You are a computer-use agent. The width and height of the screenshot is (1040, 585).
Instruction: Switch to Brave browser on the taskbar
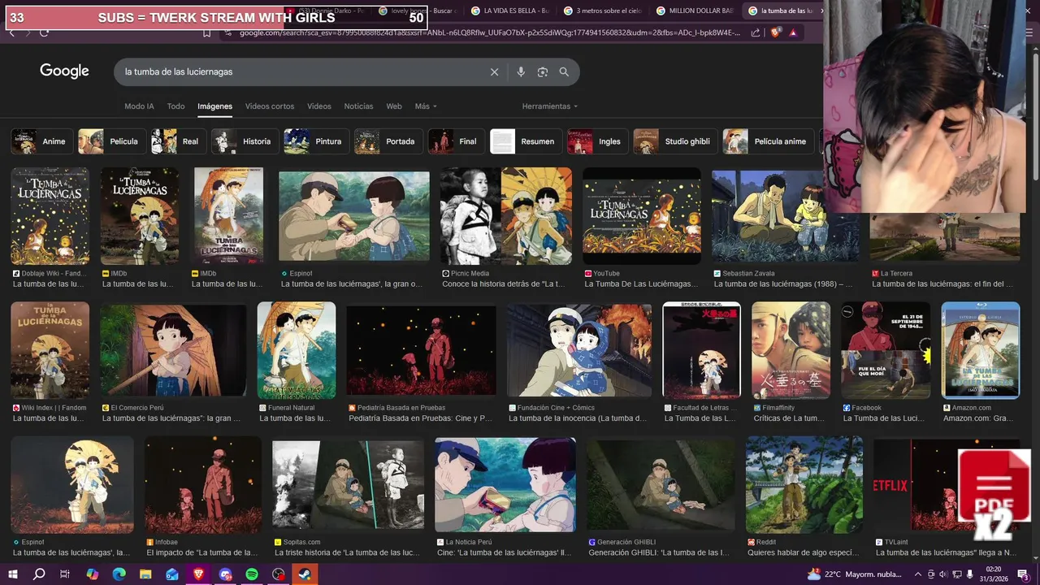click(199, 574)
